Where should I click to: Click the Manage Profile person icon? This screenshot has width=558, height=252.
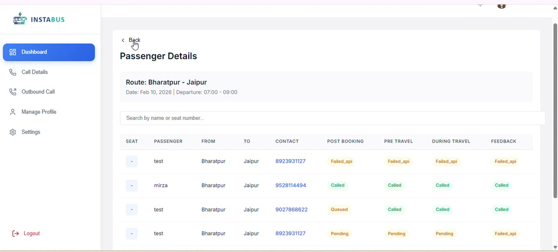coord(13,112)
